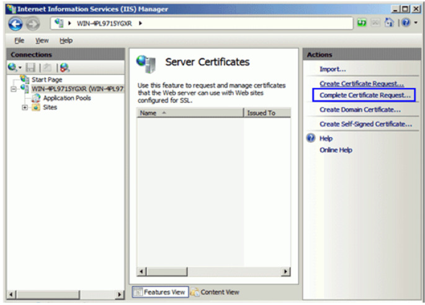The height and width of the screenshot is (305, 425).
Task: Click Connections pane right scroll arrow
Action: point(119,294)
